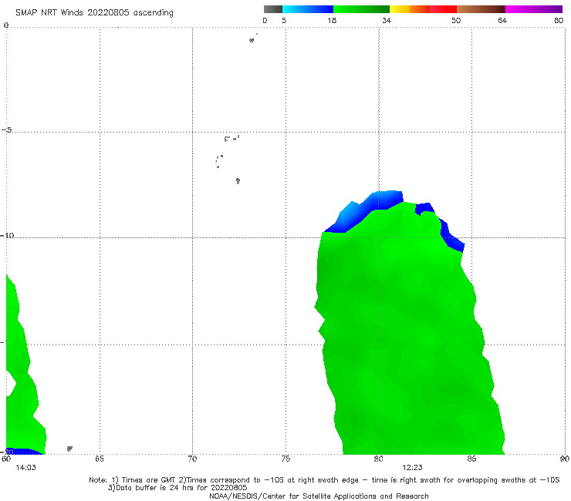Viewport: 571px width, 501px height.
Task: Click the swath time '14:03'
Action: [x=26, y=468]
